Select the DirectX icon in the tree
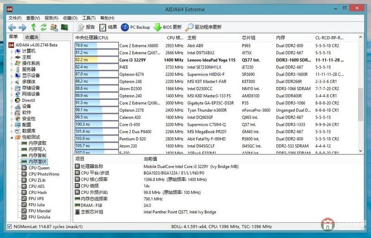The image size is (371, 238). [18, 100]
